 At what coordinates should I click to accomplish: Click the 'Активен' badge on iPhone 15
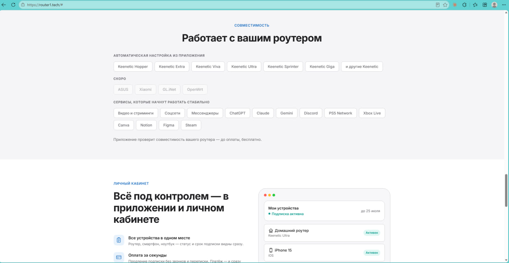pos(372,253)
